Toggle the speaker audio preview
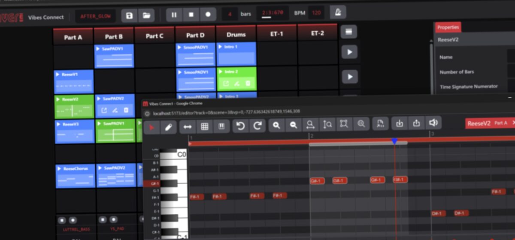515x240 pixels. (x=433, y=123)
